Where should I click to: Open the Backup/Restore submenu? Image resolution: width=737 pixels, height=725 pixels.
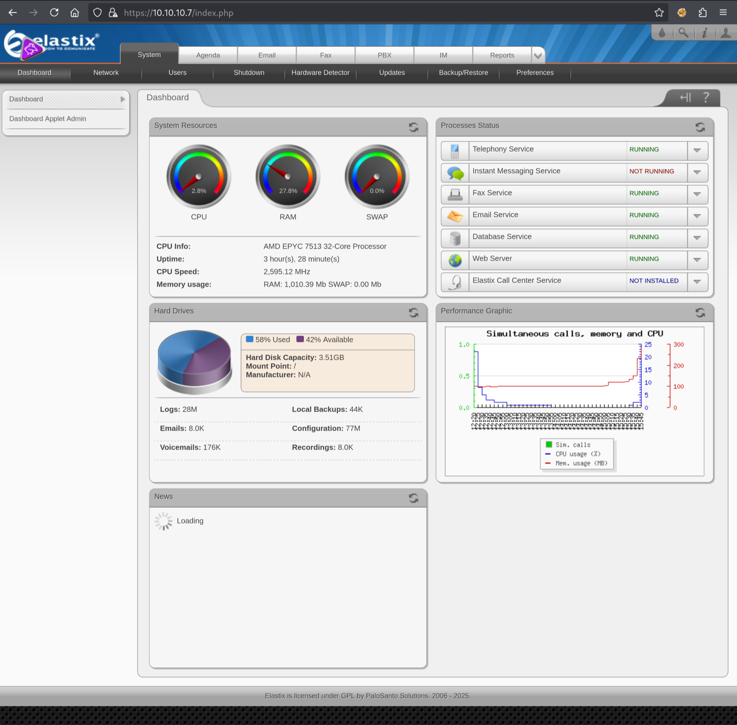464,73
